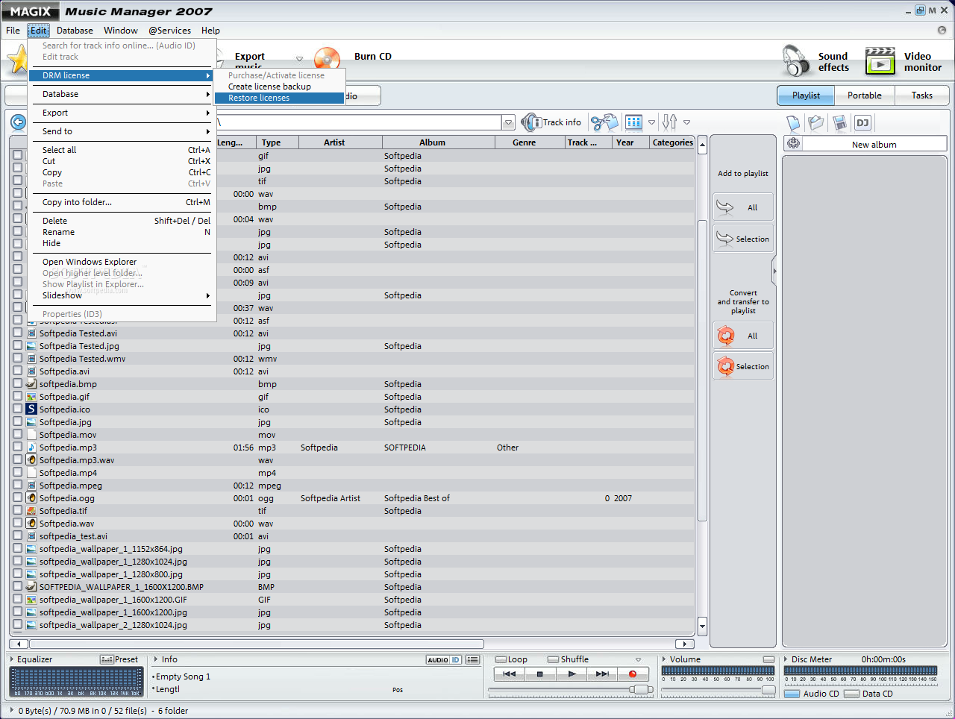Viewport: 955px width, 719px height.
Task: Click Softpedia.ico file icon
Action: point(31,409)
